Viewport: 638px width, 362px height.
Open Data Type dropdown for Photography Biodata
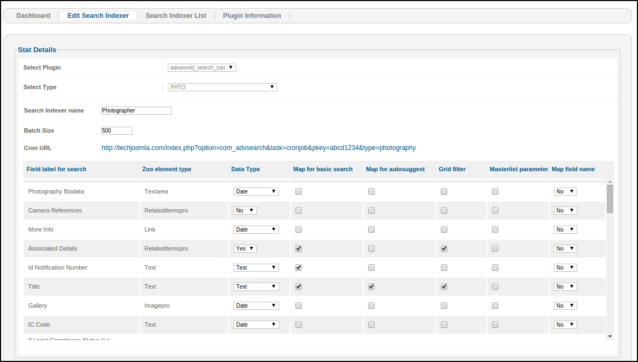tap(256, 191)
